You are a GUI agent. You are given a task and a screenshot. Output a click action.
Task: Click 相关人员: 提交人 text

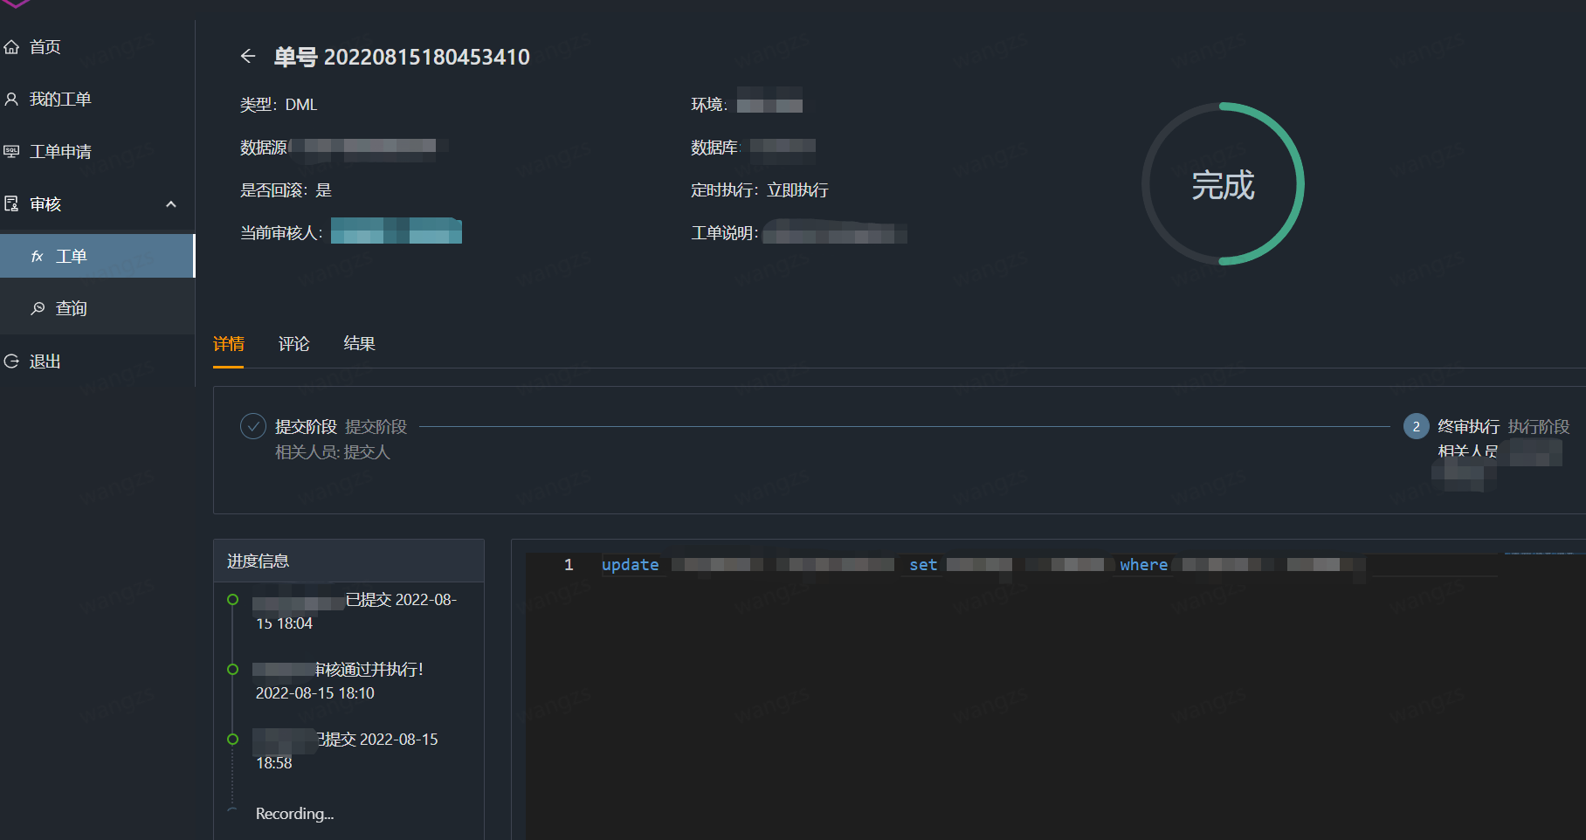pyautogui.click(x=333, y=452)
